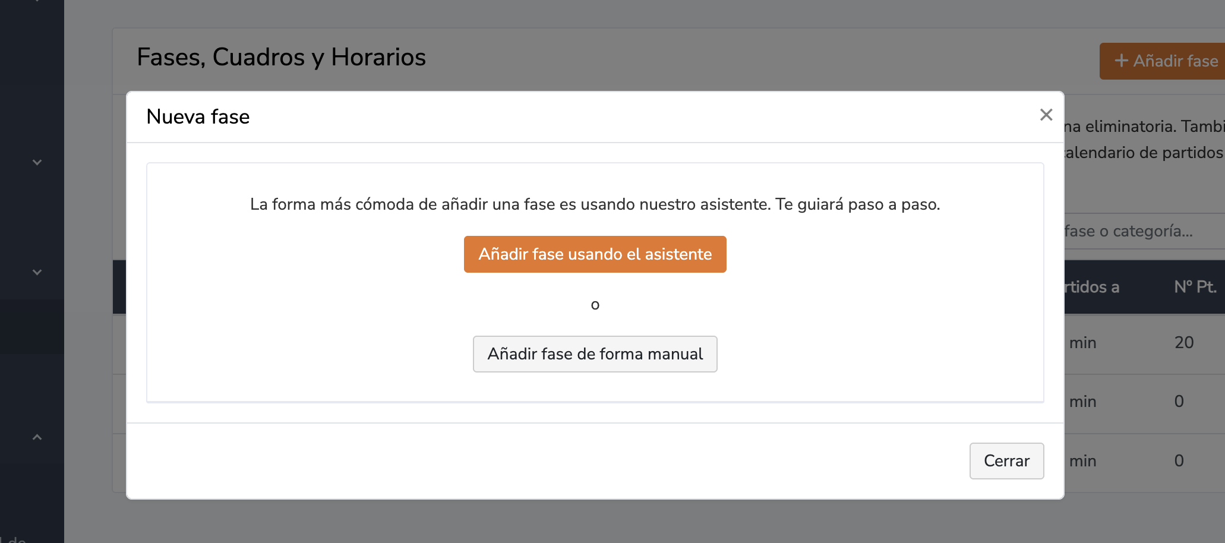The width and height of the screenshot is (1225, 543).
Task: Select the Nº Pt. value 20 in first row
Action: [1183, 343]
